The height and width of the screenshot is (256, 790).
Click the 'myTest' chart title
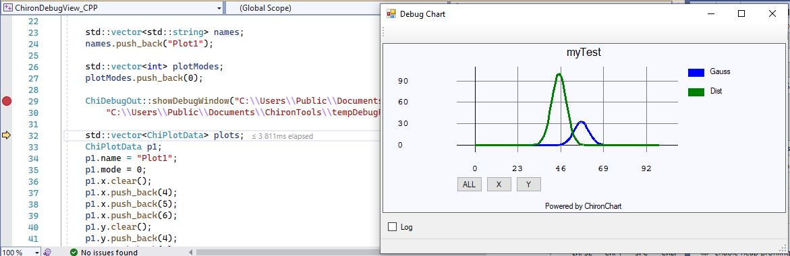click(584, 53)
